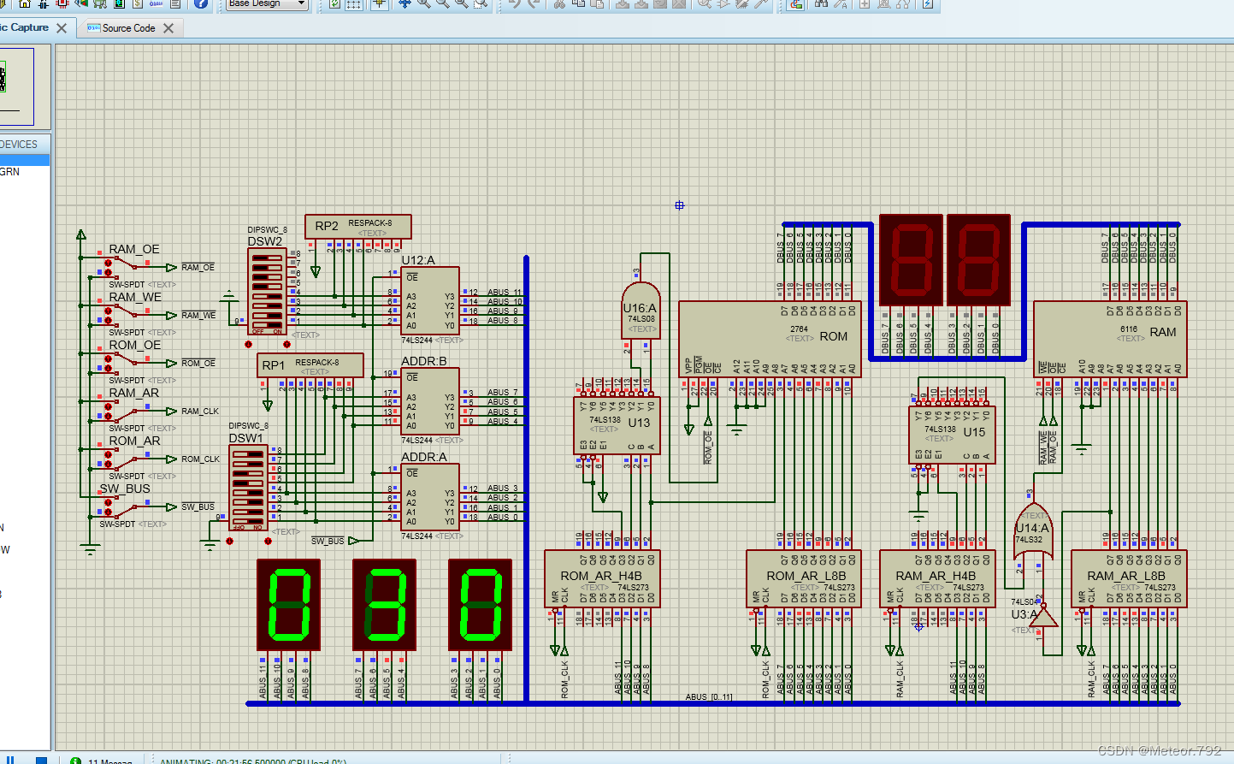Select the ROM_AR_L8B 74LS273 register
Viewport: 1234px width, 764px height.
click(804, 578)
